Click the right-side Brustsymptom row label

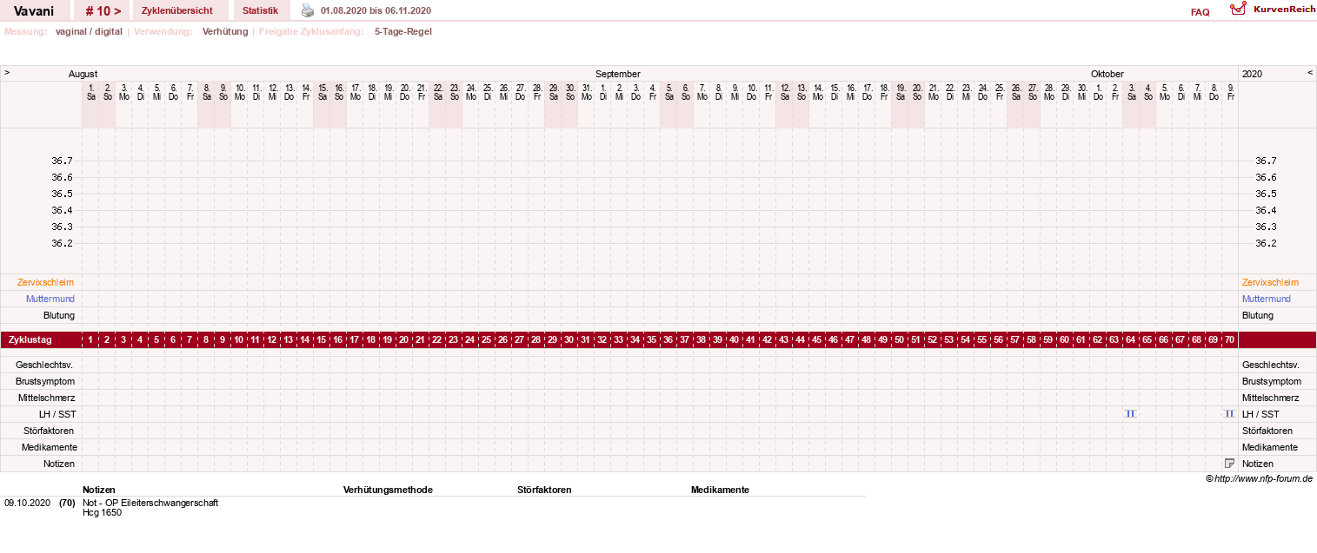(x=1272, y=381)
